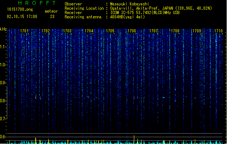
Task: Click the A504HB(yagi 4el) antenna text
Action: tap(127, 17)
